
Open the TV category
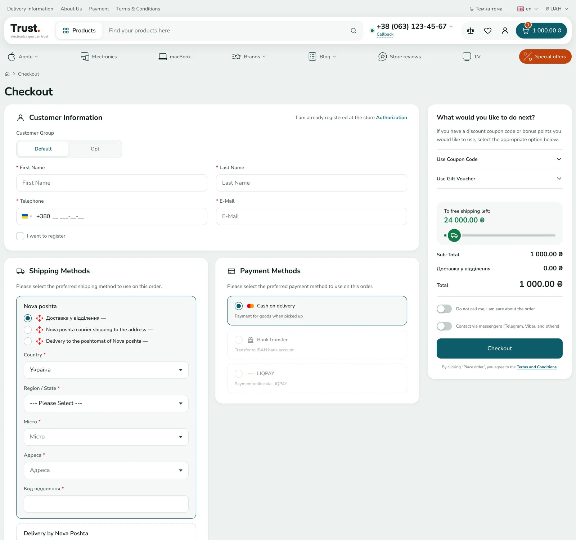click(x=471, y=57)
